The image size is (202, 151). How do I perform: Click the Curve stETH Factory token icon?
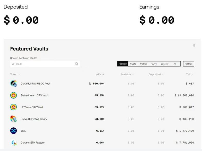[13, 143]
